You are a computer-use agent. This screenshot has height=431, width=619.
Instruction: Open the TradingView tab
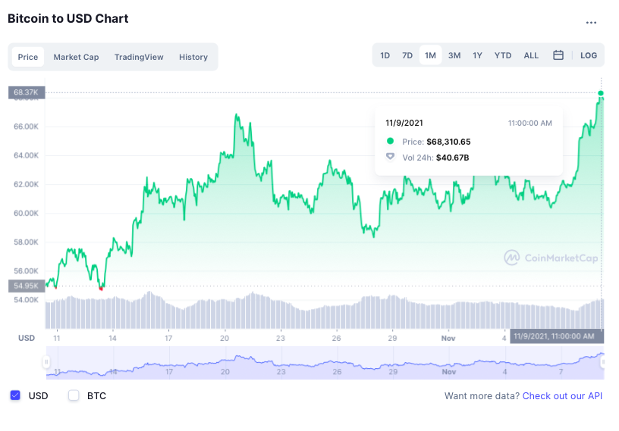coord(139,57)
